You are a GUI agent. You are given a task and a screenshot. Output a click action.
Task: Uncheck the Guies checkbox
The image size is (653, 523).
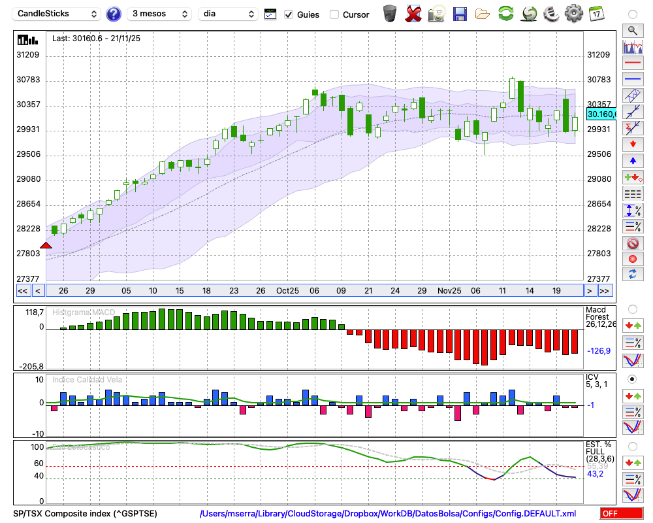click(289, 14)
